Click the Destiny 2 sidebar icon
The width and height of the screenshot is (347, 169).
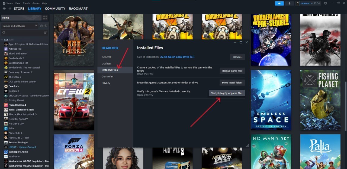(x=6, y=91)
